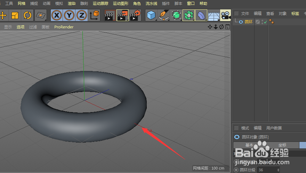Open the Render Settings gear icon
Screen dimensions: 306x173
(x=135, y=15)
